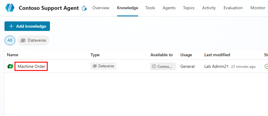Image resolution: width=268 pixels, height=116 pixels.
Task: View the Activity tab
Action: [209, 8]
